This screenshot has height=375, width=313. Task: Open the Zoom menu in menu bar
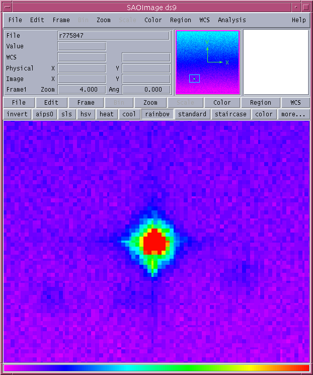pos(104,20)
